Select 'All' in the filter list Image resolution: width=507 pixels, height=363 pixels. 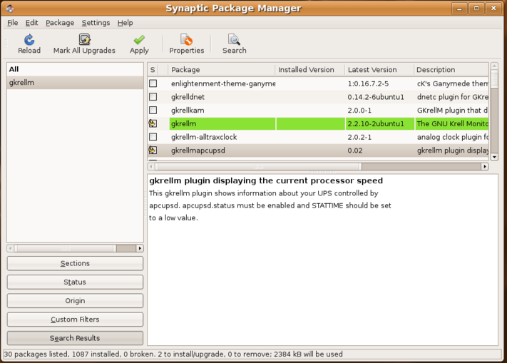click(x=75, y=69)
